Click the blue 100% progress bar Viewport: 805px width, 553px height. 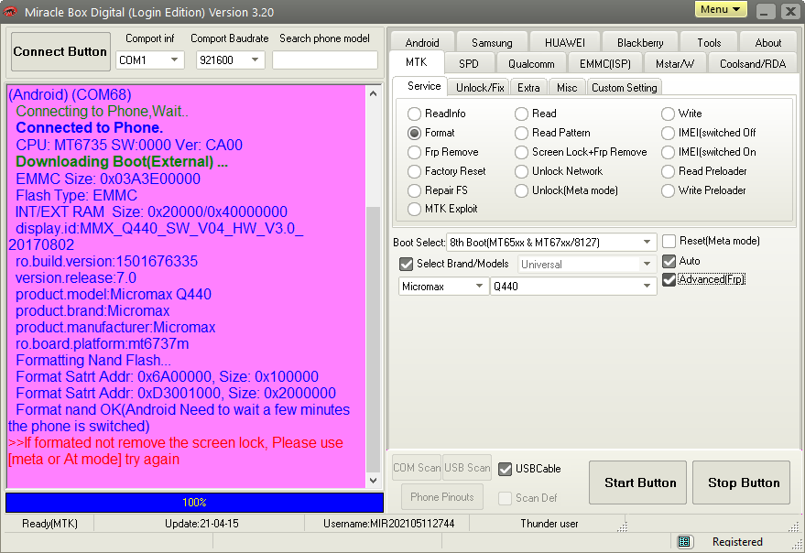194,503
